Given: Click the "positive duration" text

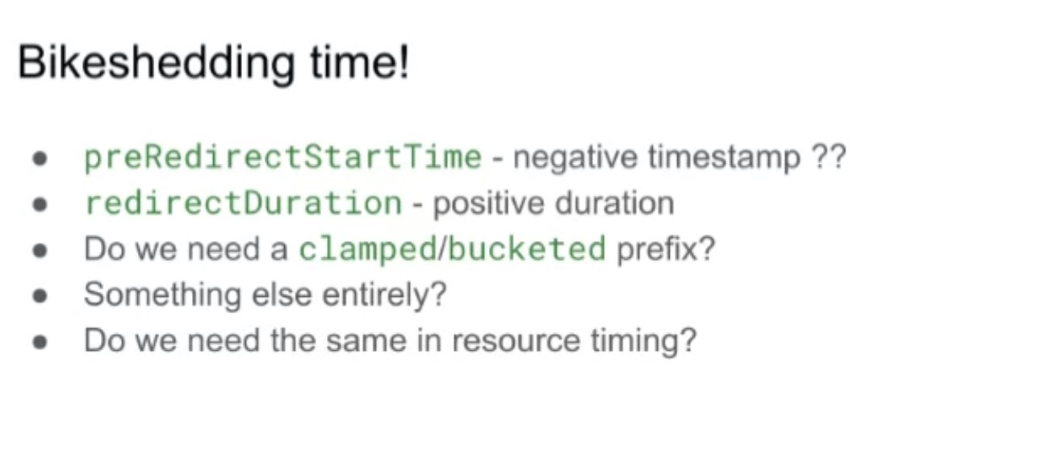Looking at the screenshot, I should (554, 203).
